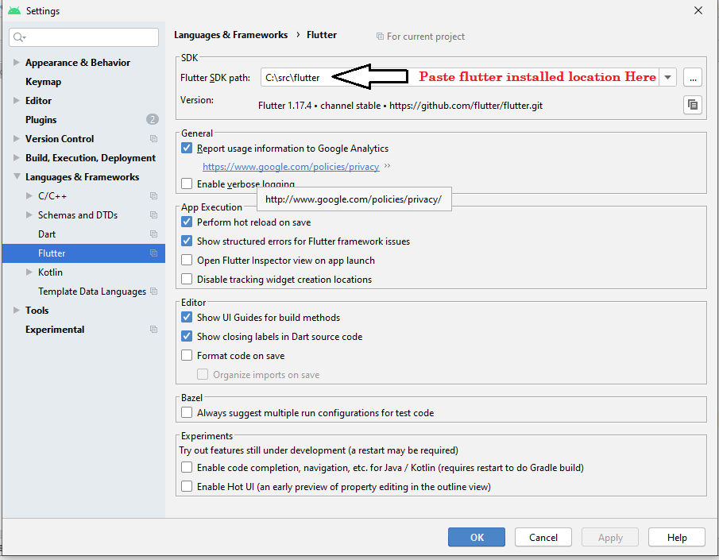Select Flutter in settings tree

83,253
